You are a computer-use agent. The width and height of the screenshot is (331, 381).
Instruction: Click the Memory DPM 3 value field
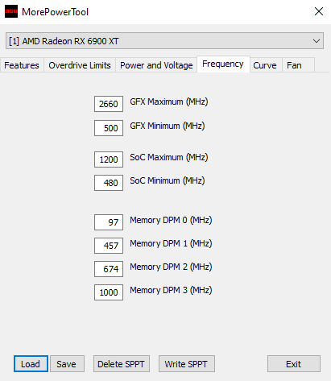coord(109,292)
